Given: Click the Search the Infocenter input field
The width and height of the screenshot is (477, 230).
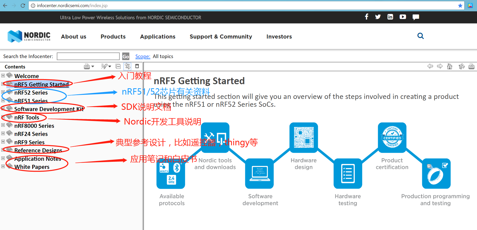Looking at the screenshot, I should coord(88,56).
